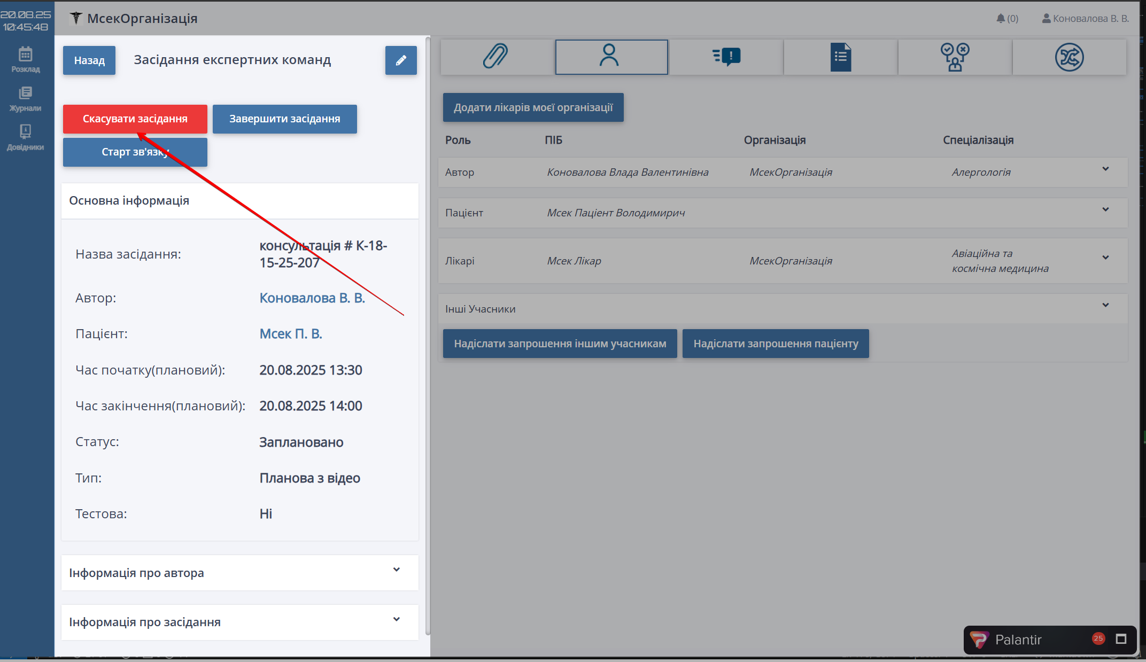Click Скасувати засідання red button

coord(135,119)
